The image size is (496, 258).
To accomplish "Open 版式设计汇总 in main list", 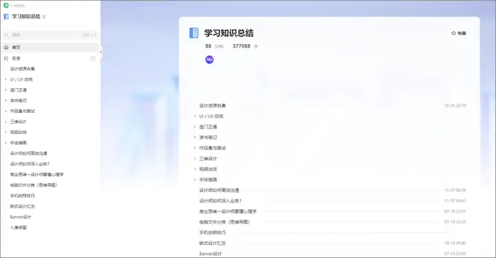I will (213, 243).
